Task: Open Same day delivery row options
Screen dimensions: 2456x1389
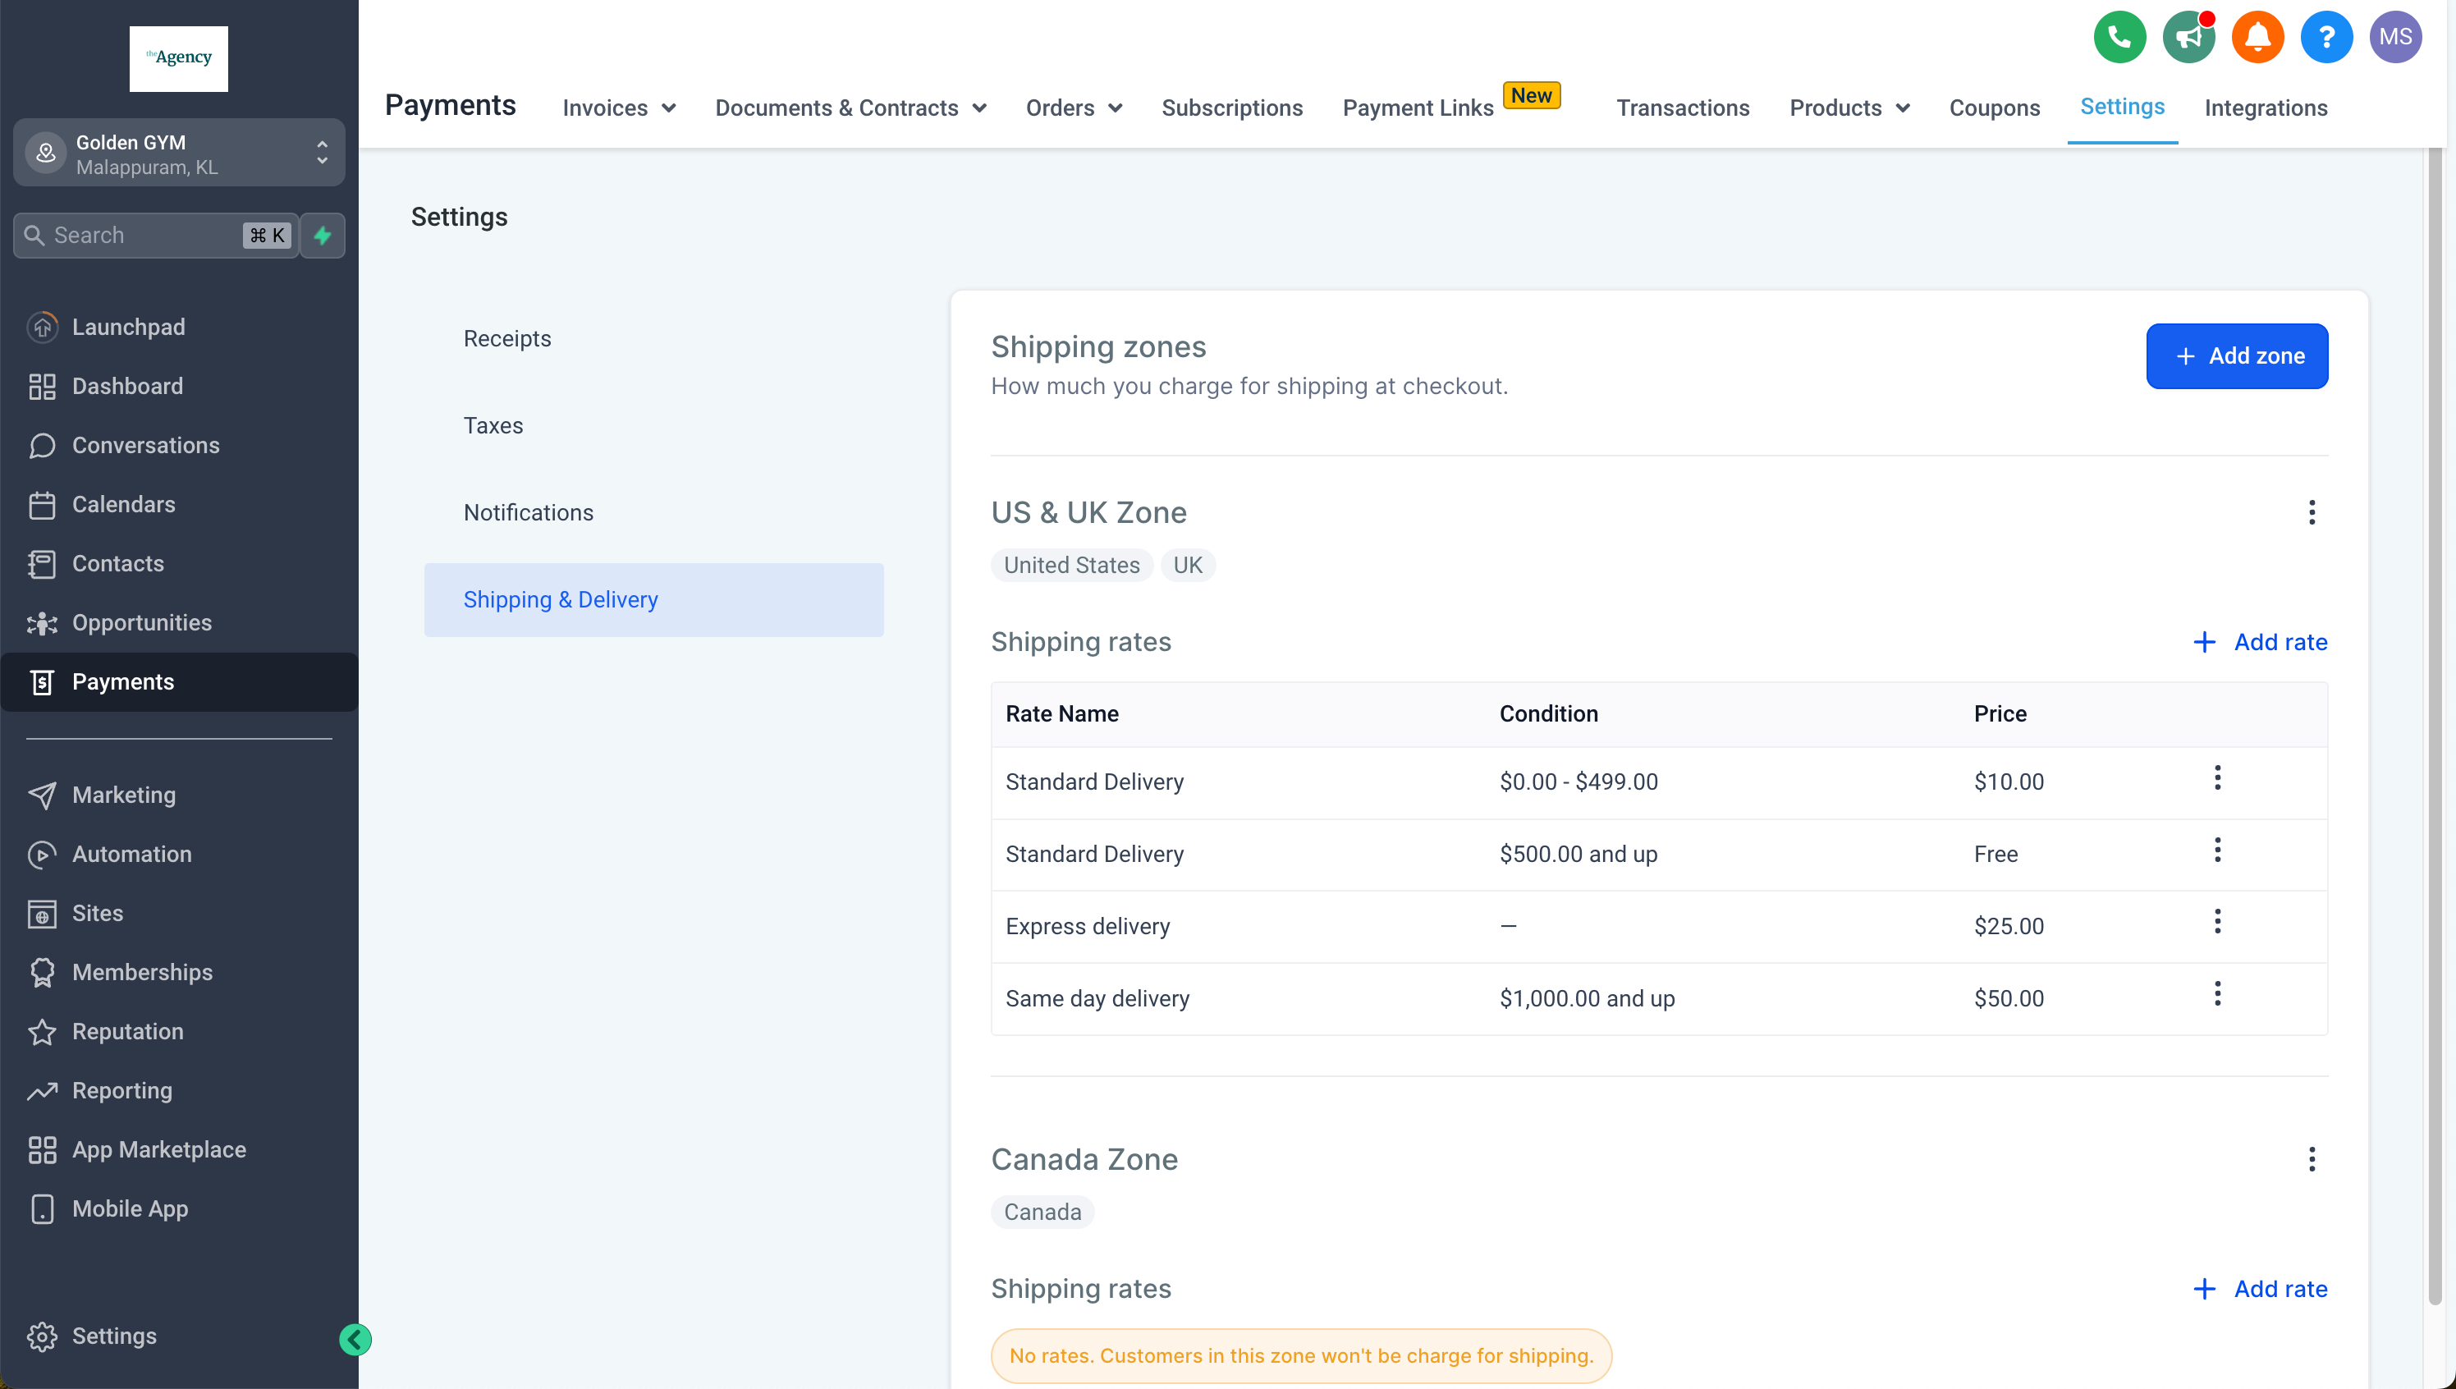Action: pos(2216,994)
